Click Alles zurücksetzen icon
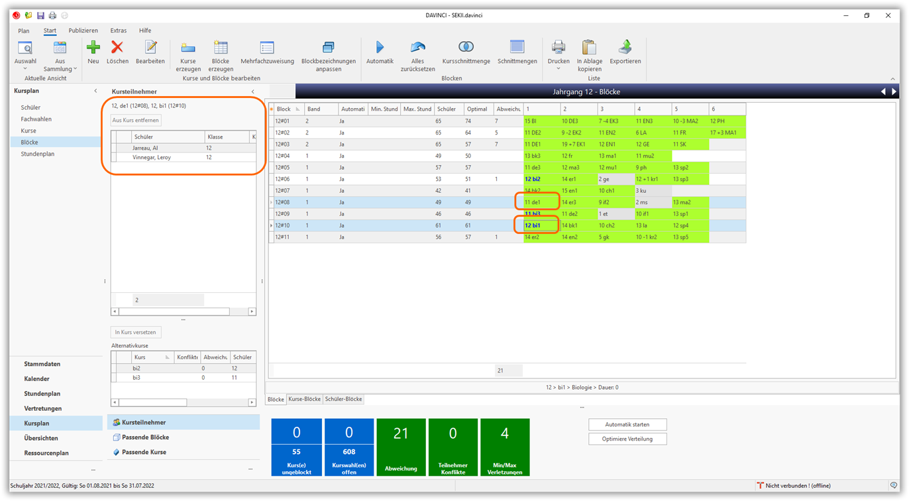This screenshot has height=501, width=909. 417,48
